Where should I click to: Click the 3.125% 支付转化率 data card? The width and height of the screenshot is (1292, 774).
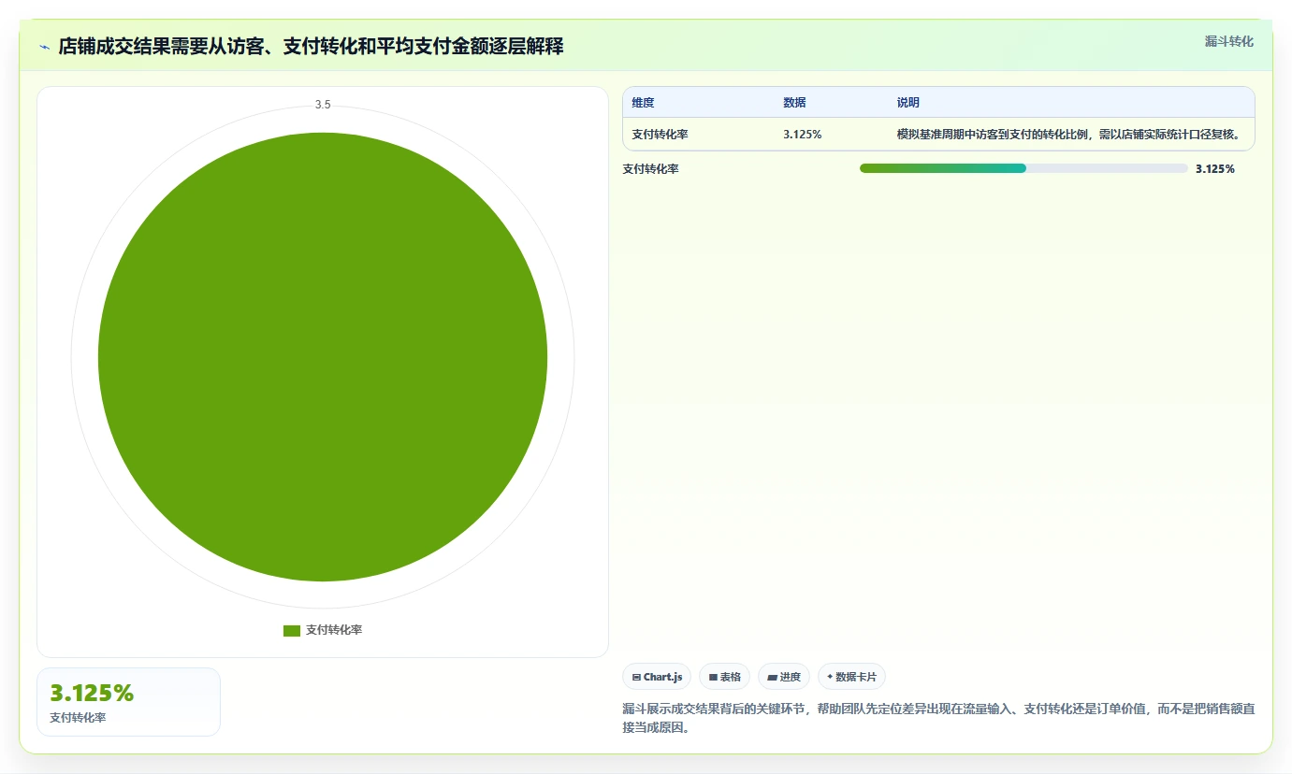click(x=128, y=702)
